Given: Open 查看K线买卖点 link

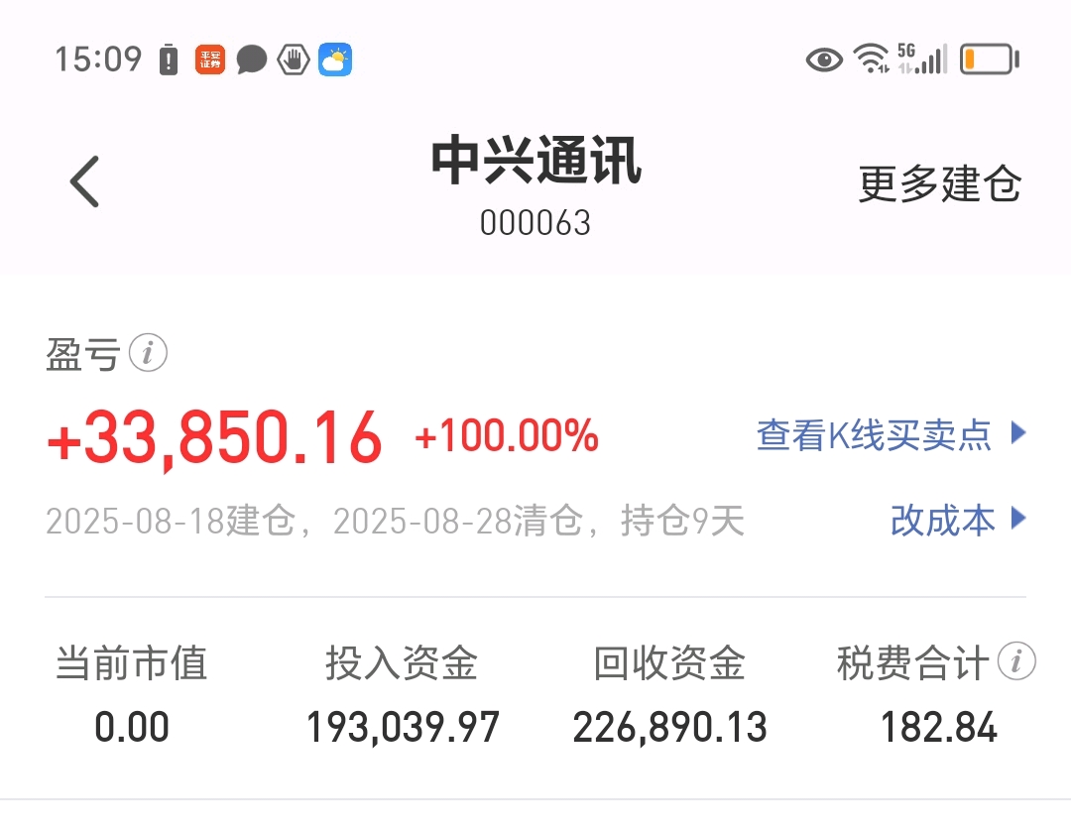Looking at the screenshot, I should coord(874,435).
